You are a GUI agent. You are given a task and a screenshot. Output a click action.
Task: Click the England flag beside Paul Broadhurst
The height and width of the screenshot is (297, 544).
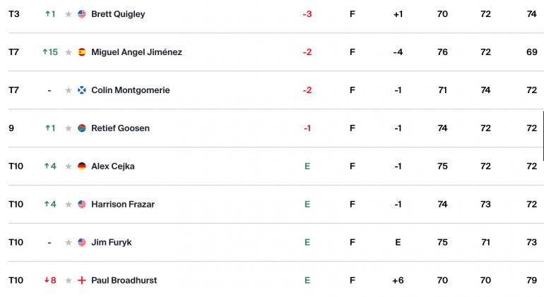pos(82,280)
